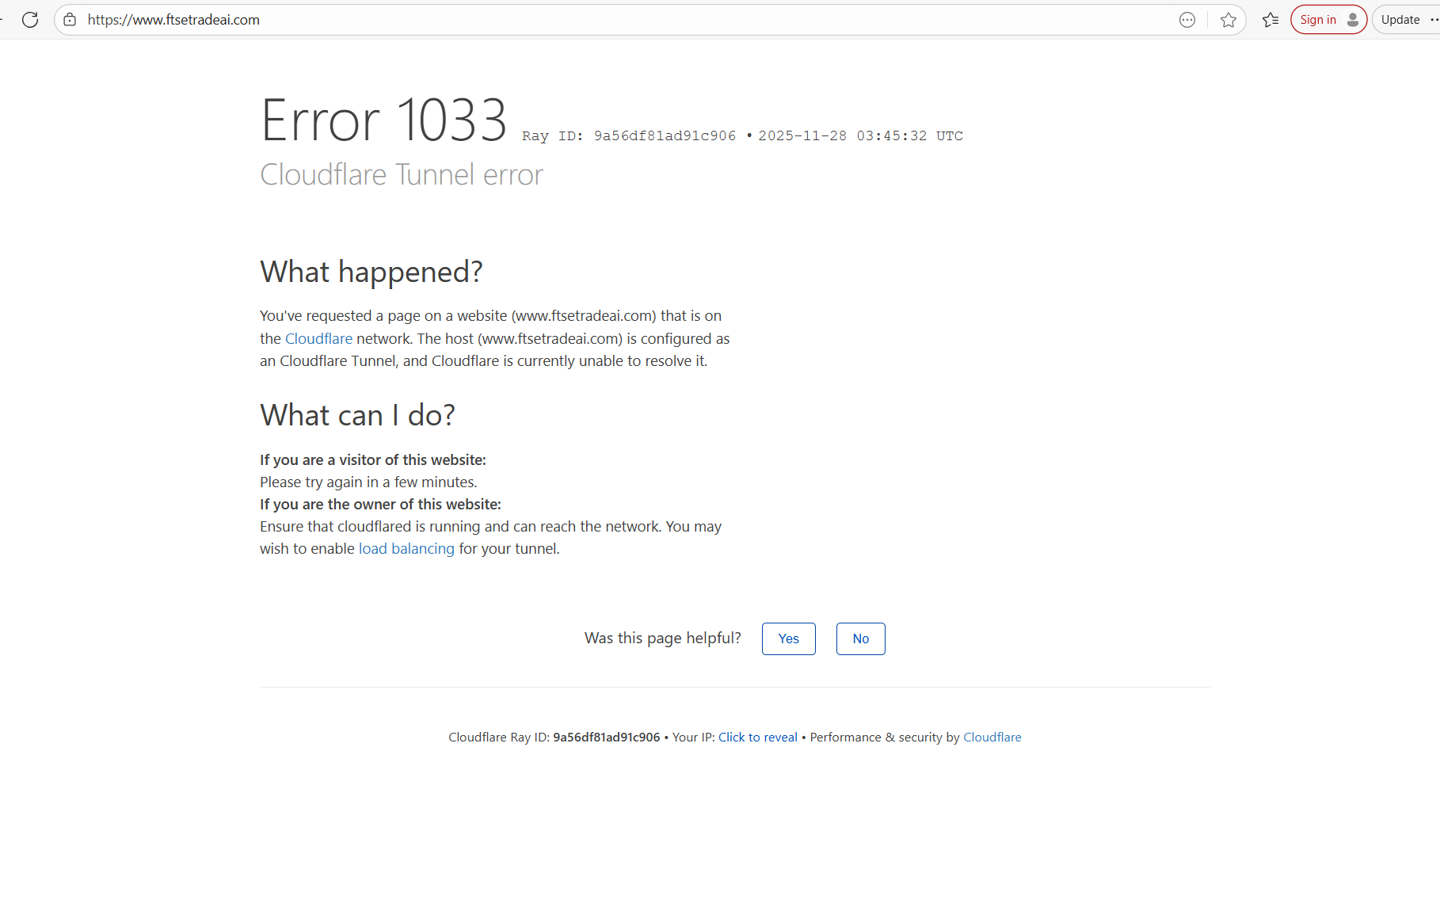Open the Favorites list icon

point(1270,20)
